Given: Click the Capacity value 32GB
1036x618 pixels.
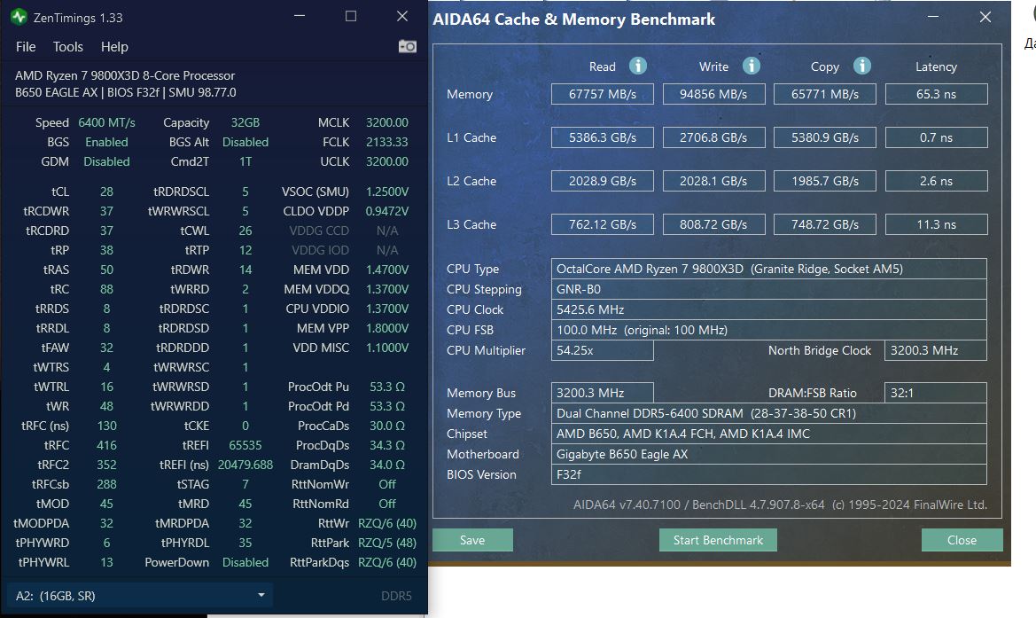Looking at the screenshot, I should (x=245, y=122).
